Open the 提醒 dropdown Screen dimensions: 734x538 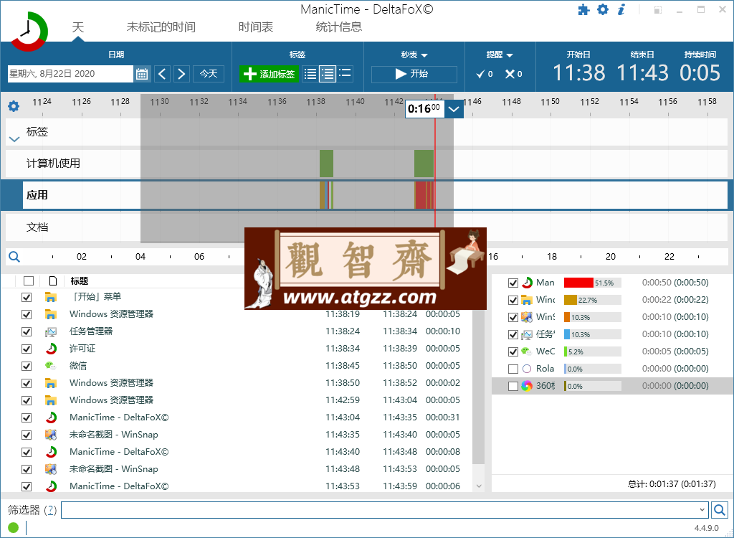pos(500,55)
